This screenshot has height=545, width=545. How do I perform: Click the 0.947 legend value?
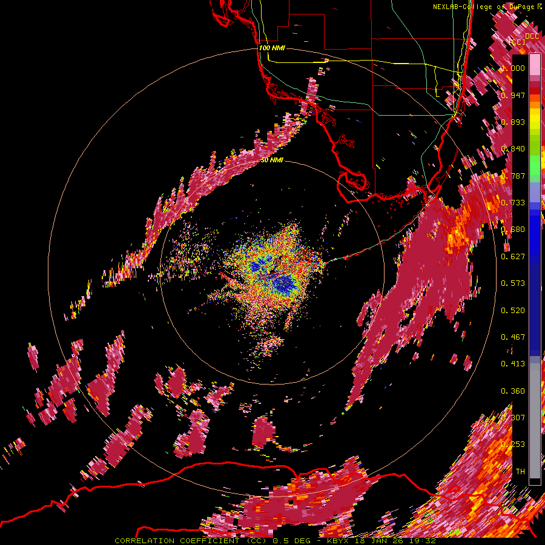click(513, 95)
